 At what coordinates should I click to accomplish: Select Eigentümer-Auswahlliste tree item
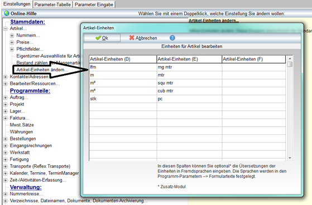pyautogui.click(x=48, y=56)
